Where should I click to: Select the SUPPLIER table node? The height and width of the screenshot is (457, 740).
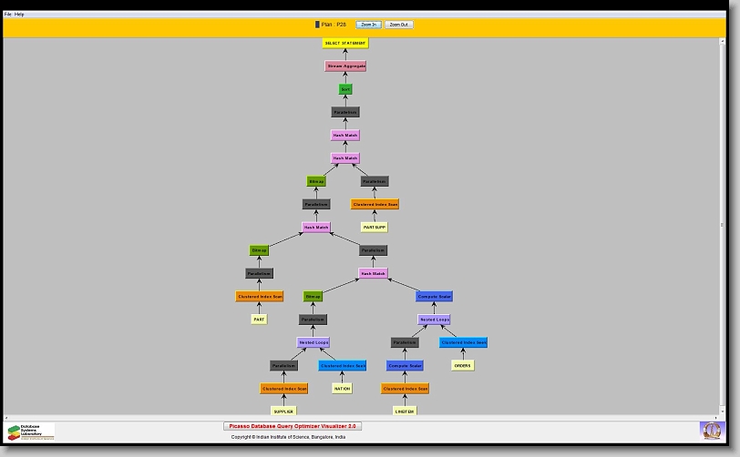point(283,411)
